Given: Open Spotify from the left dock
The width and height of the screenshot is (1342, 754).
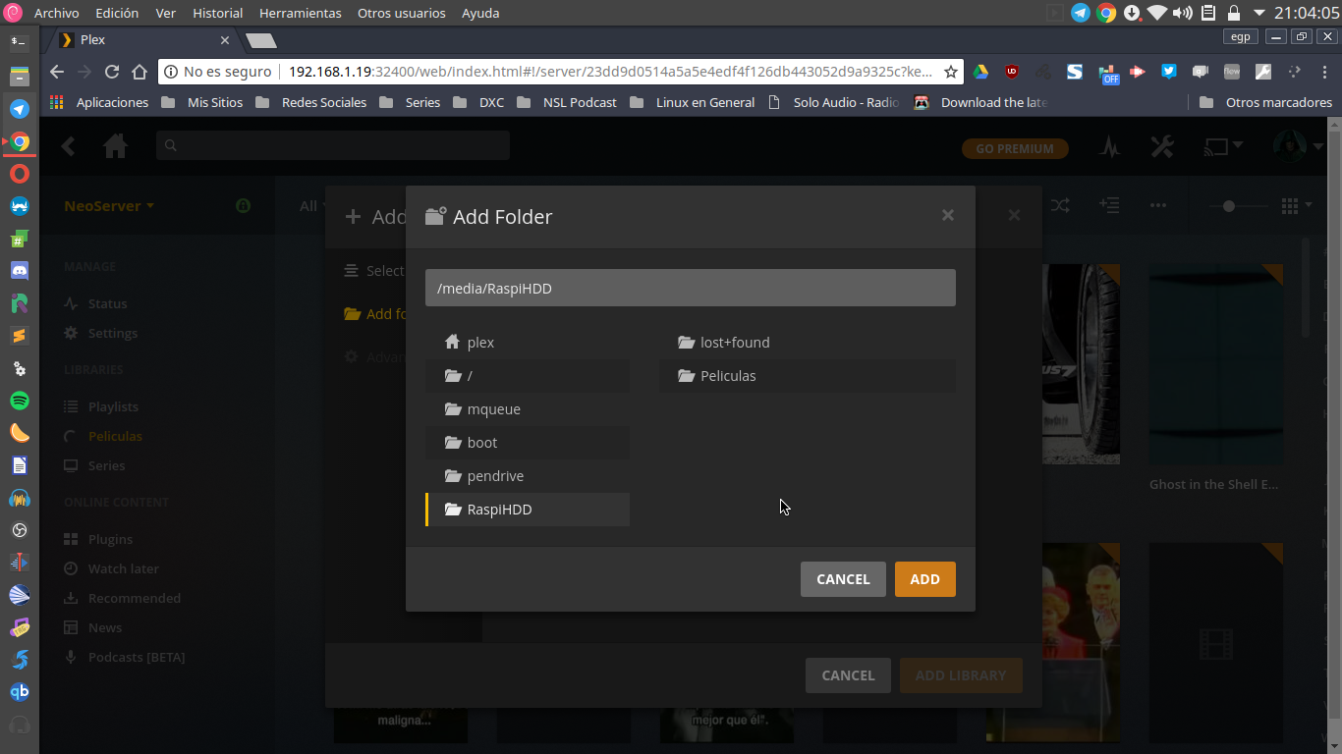Looking at the screenshot, I should [19, 401].
